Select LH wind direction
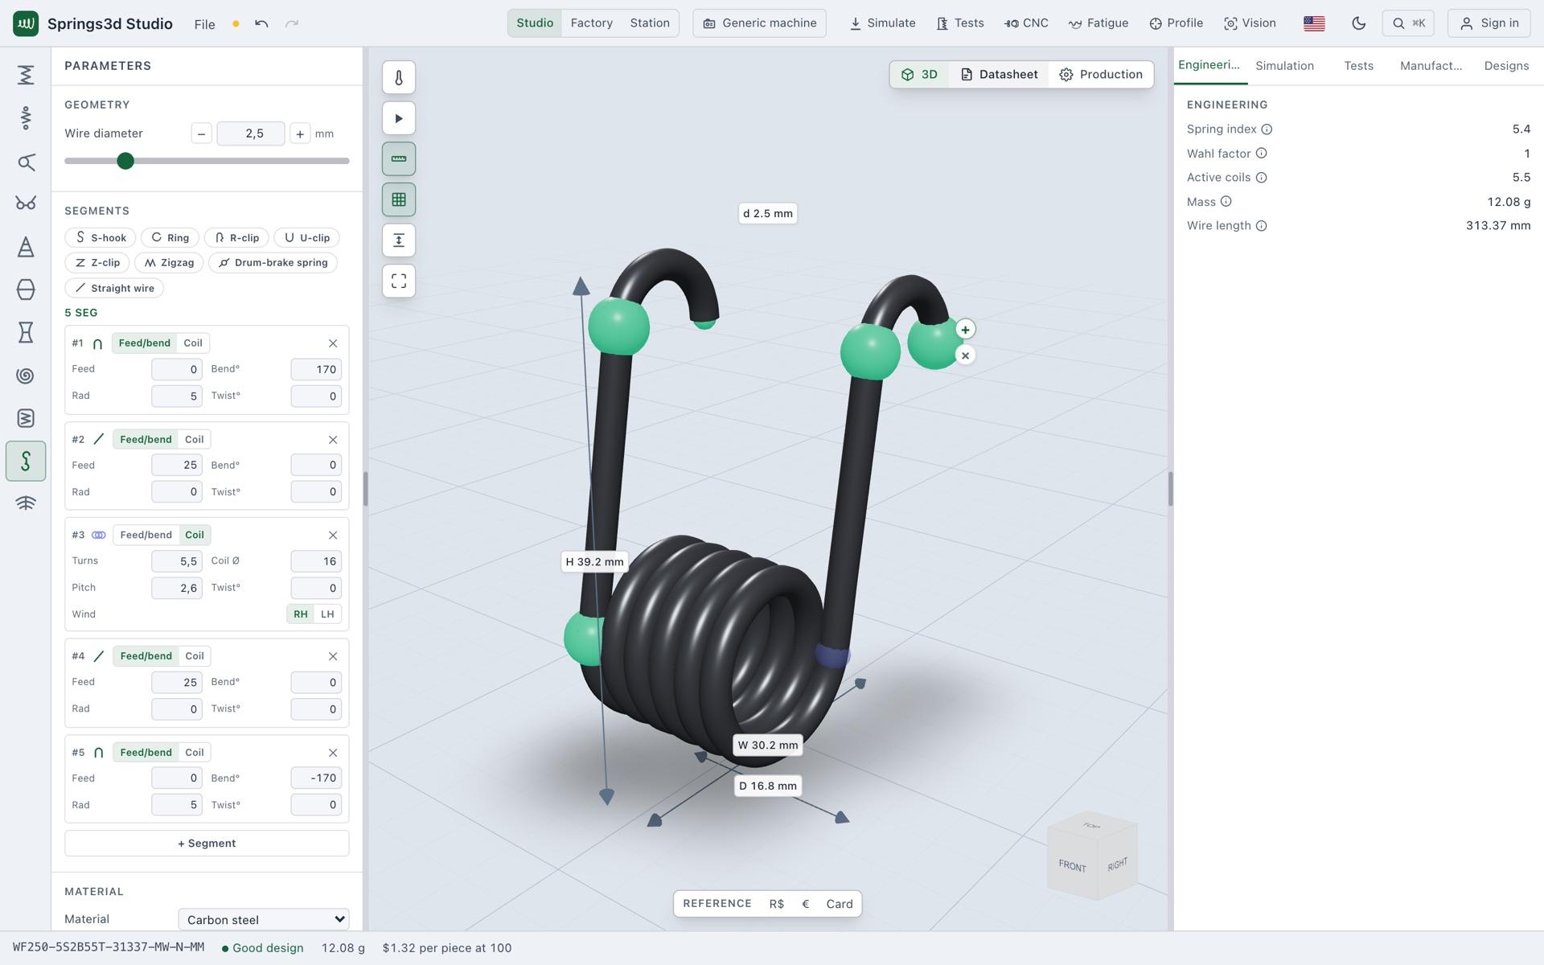Viewport: 1544px width, 965px height. pos(327,614)
